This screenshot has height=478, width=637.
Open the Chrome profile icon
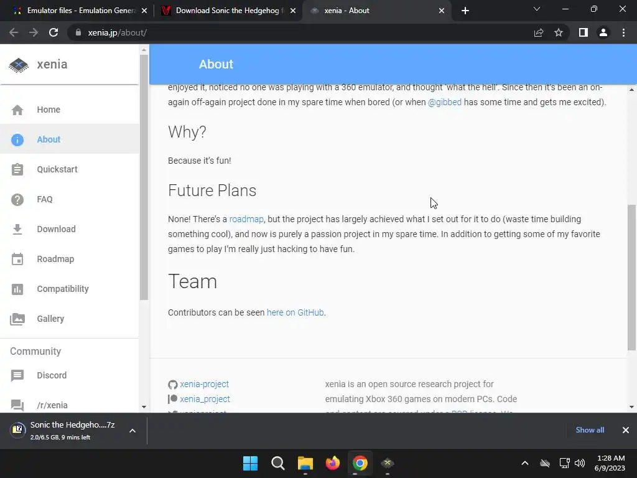[x=603, y=32]
